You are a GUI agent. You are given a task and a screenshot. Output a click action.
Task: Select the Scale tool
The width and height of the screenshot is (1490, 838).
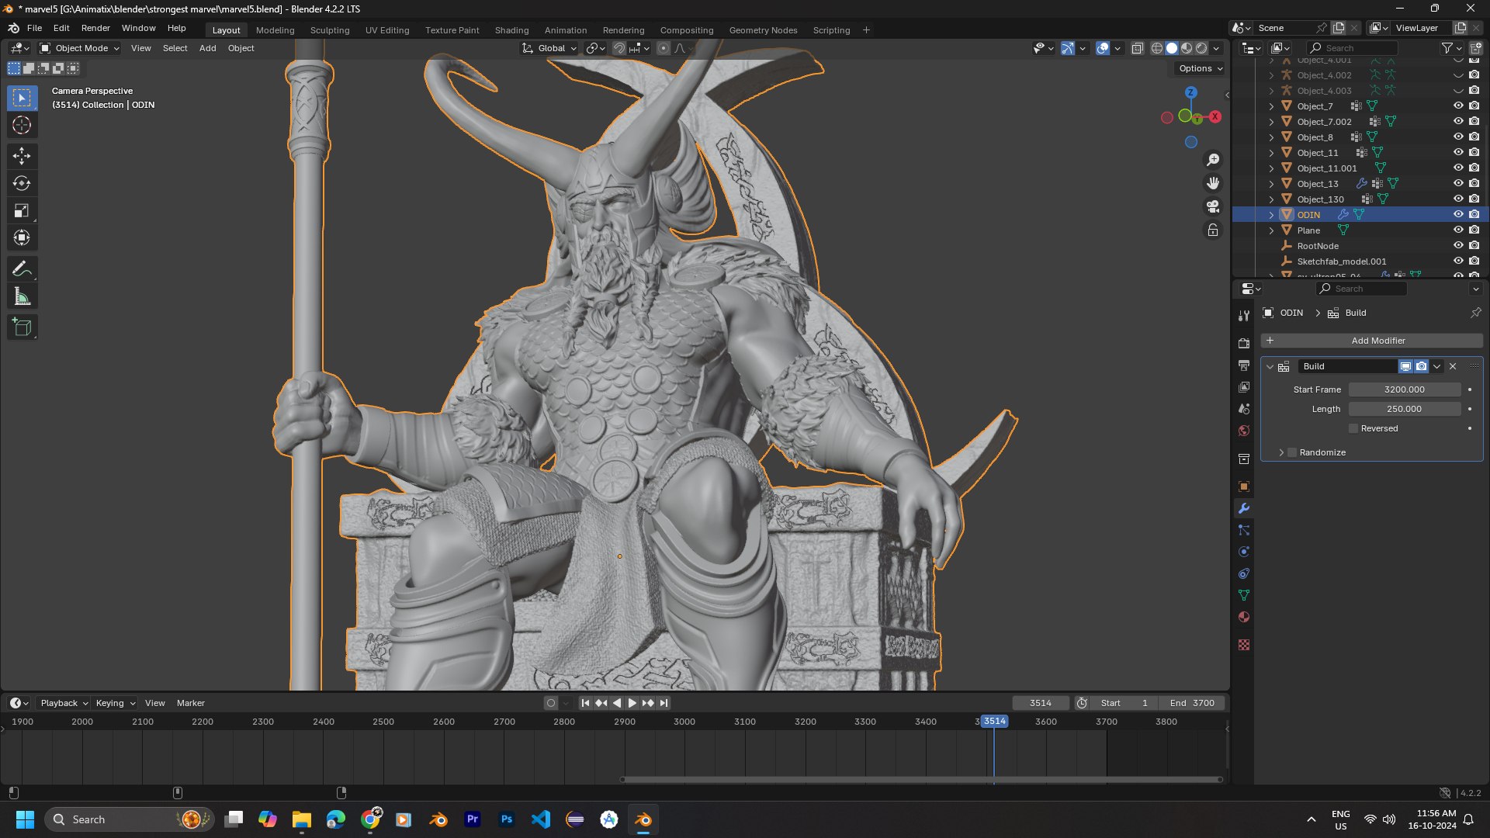22,210
